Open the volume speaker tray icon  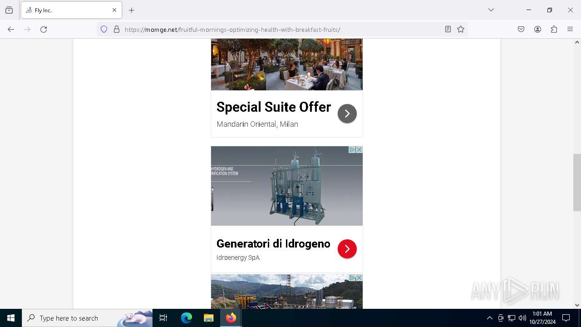tap(522, 318)
